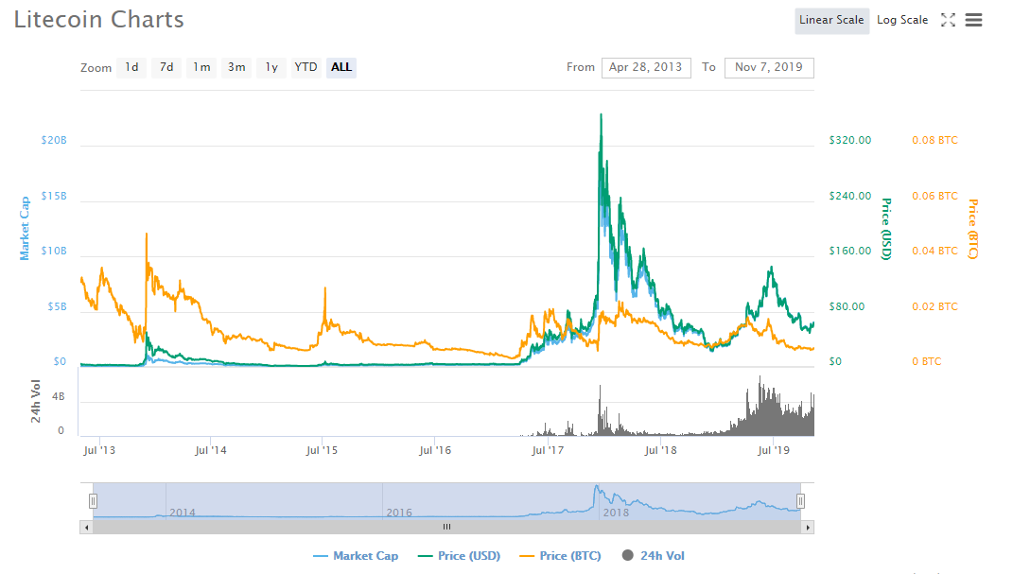
Task: Set zoom to 1y
Action: (x=271, y=67)
